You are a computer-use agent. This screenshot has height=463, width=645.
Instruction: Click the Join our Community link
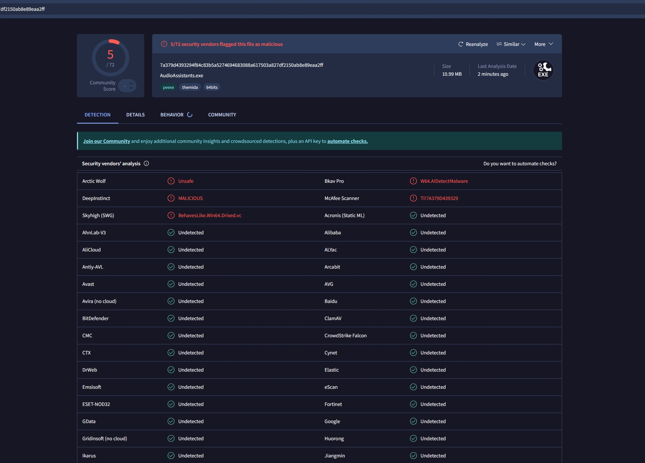pyautogui.click(x=106, y=141)
